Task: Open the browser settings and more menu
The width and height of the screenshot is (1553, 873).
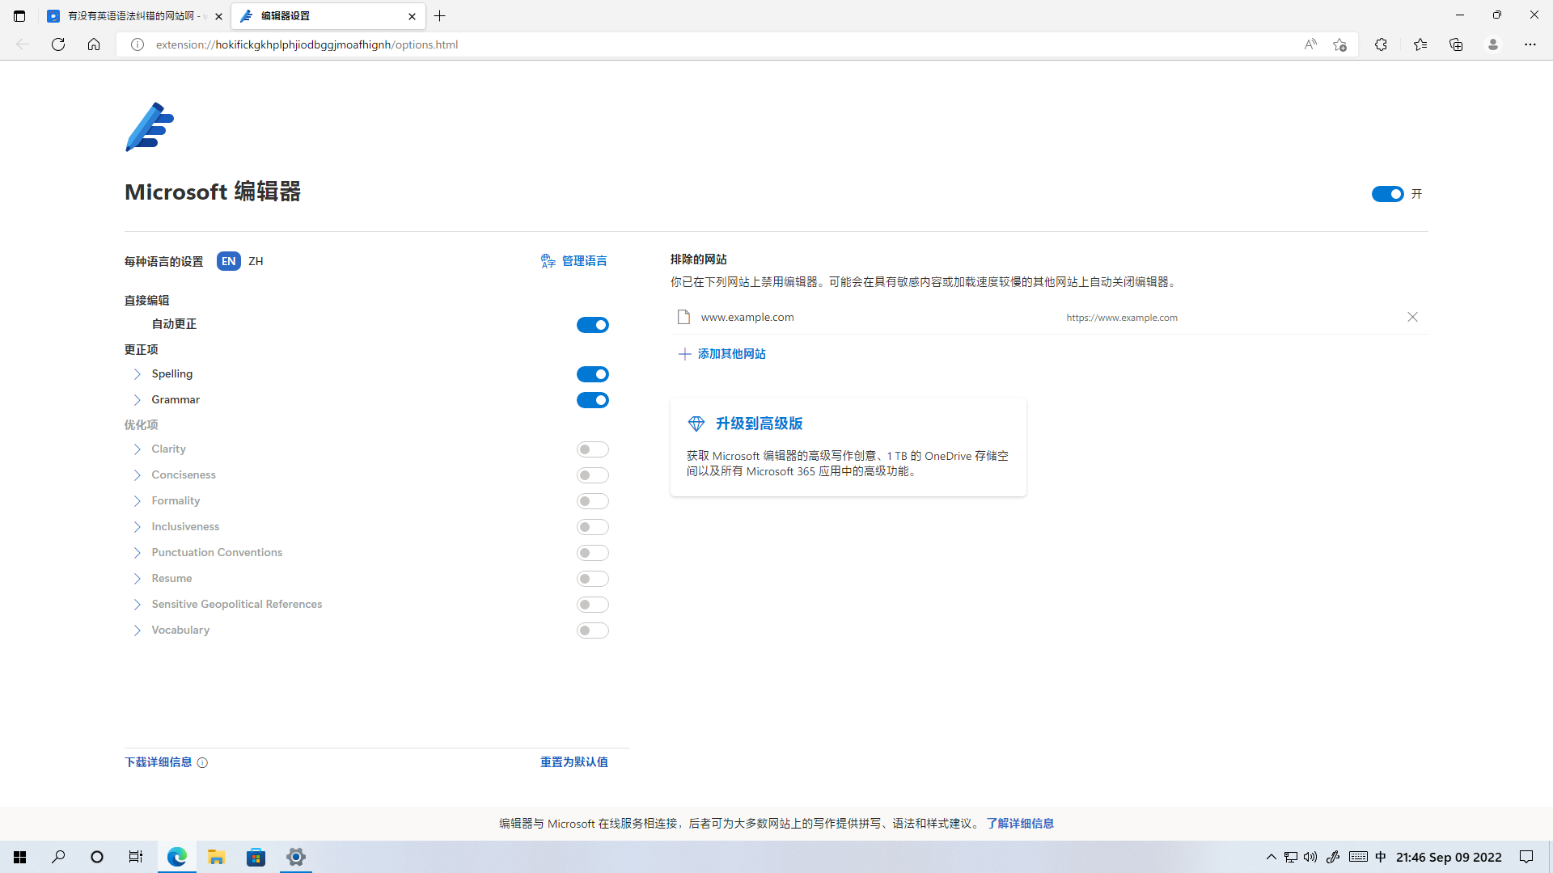Action: (x=1530, y=44)
